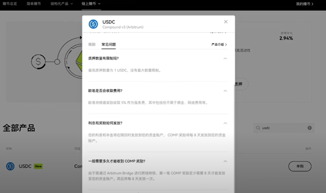Select the 常见问题 tab

[x=109, y=44]
